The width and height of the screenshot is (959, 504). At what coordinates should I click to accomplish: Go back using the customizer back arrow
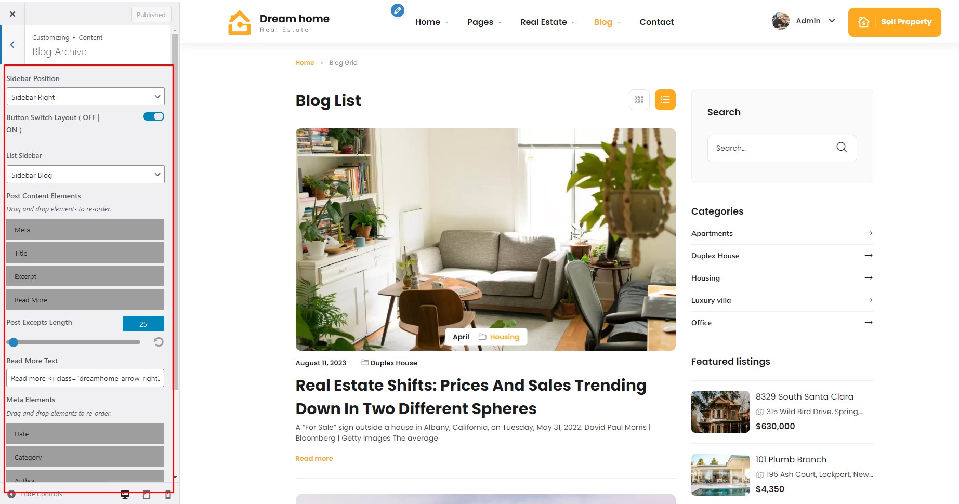12,45
